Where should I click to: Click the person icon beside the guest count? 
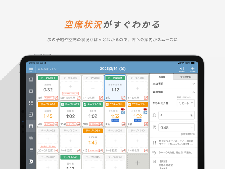154,115
